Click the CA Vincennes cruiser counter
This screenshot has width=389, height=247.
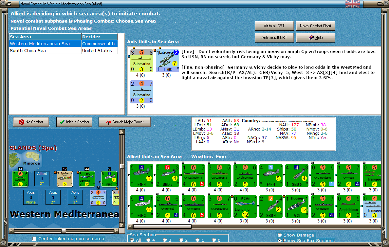245,176
